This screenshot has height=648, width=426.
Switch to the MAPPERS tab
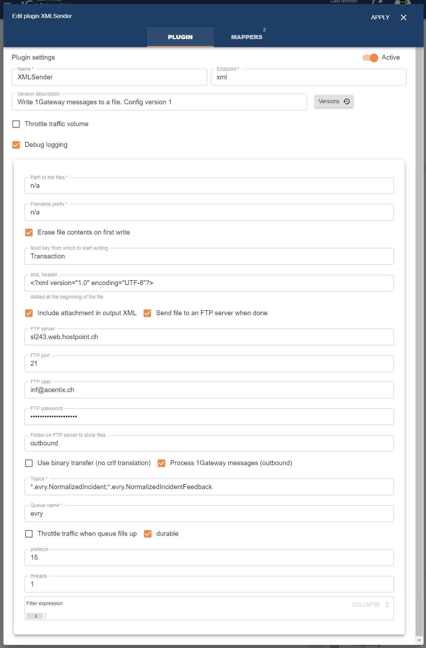(x=247, y=37)
